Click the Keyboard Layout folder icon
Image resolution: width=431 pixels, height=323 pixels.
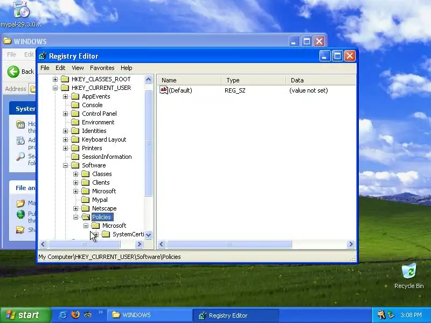(75, 139)
